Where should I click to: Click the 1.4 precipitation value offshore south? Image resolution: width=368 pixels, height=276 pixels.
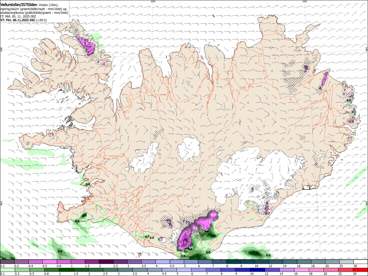tap(255, 253)
